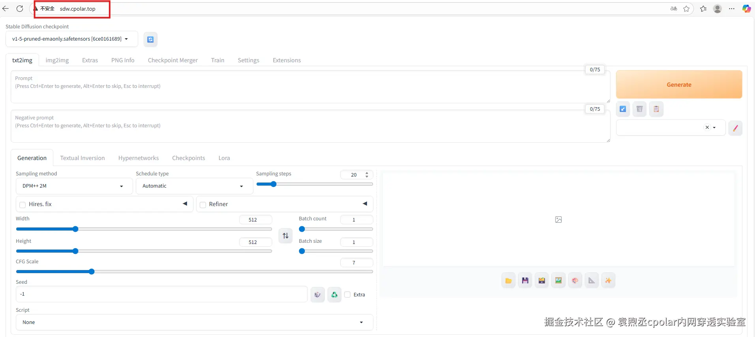The width and height of the screenshot is (755, 337).
Task: Click the CFG Scale slider handle
Action: 92,272
